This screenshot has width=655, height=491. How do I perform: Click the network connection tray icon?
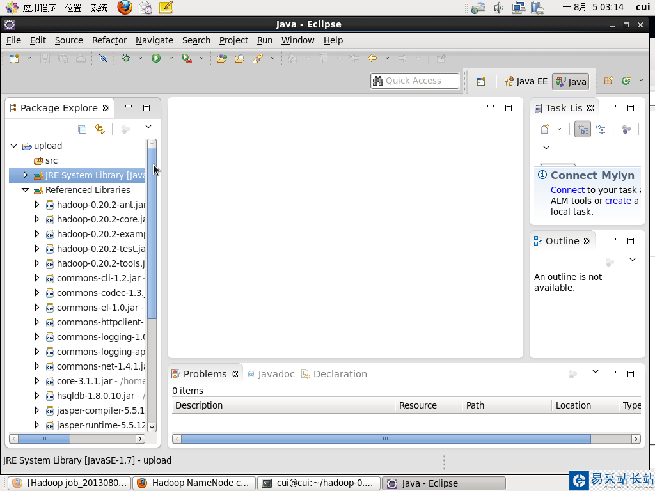point(519,8)
